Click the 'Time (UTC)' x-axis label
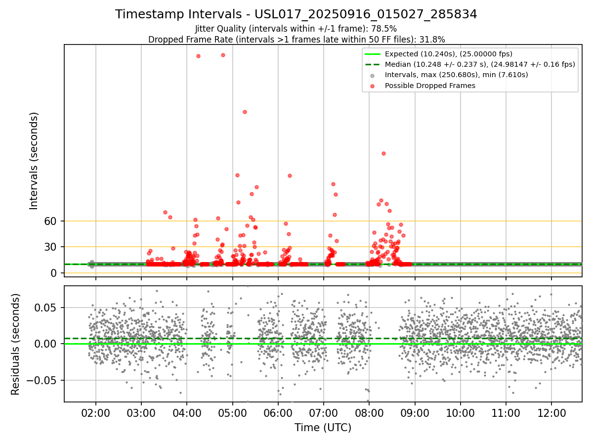593x445 pixels. pos(323,428)
